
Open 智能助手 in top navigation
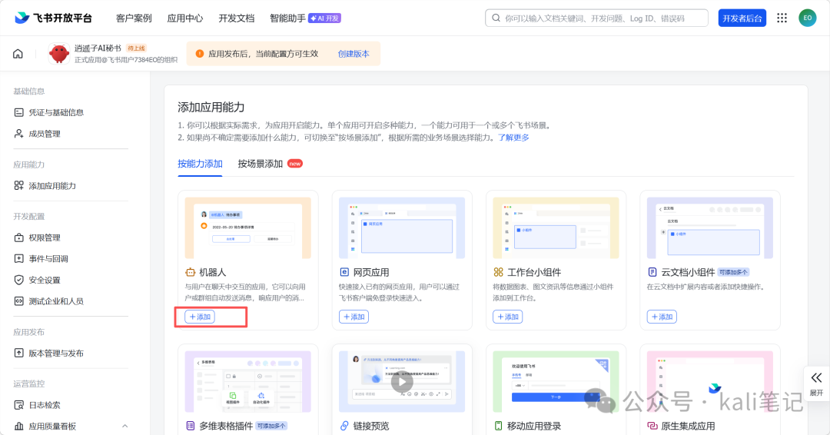click(x=287, y=18)
